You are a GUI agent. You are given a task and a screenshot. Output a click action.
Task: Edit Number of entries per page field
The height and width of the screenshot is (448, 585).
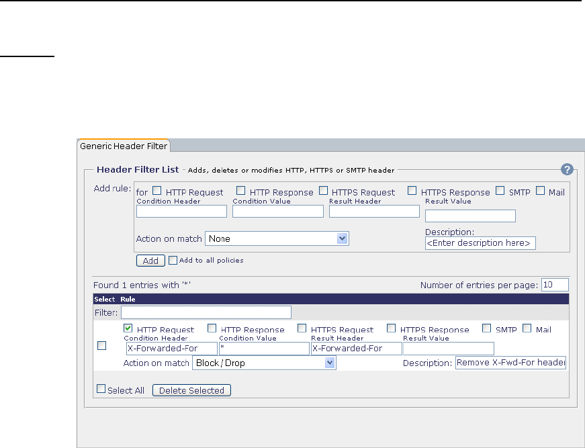pyautogui.click(x=555, y=285)
